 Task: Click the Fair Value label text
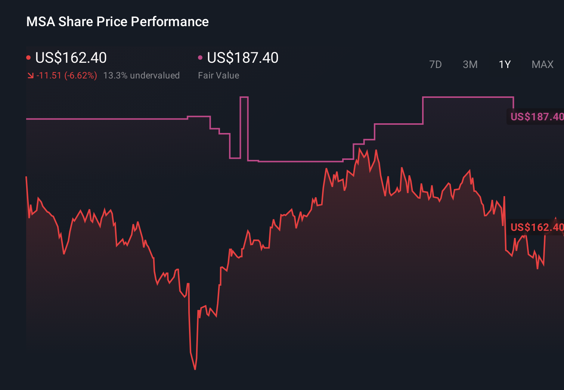pos(219,75)
